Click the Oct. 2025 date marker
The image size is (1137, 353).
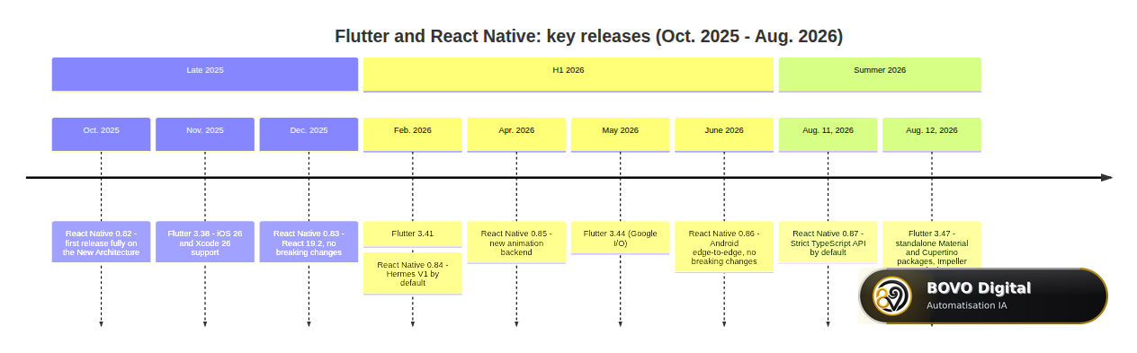tap(101, 135)
